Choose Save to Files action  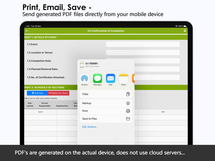[x=106, y=119]
